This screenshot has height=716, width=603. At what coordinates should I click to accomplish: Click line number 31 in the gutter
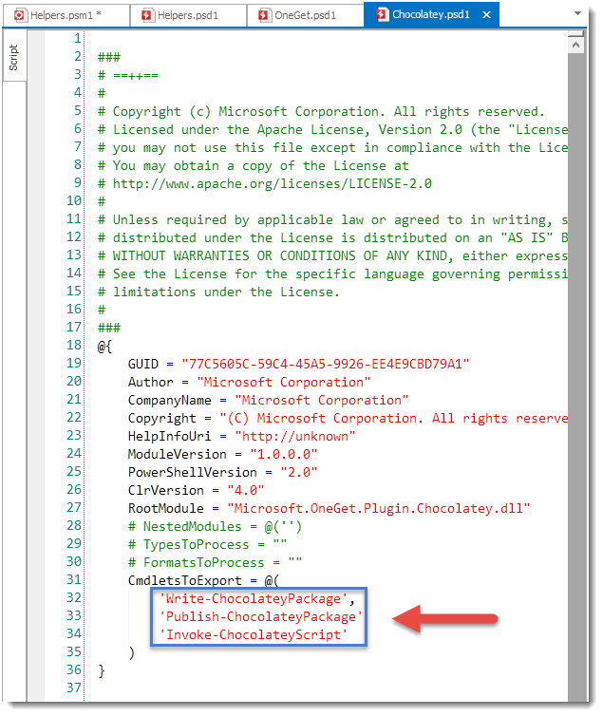74,579
